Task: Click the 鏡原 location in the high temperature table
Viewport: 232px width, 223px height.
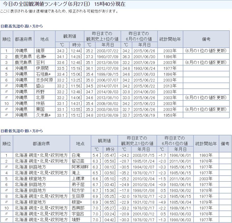Action: pos(41,51)
